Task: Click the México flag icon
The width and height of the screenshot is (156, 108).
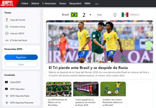Action: coord(125,15)
